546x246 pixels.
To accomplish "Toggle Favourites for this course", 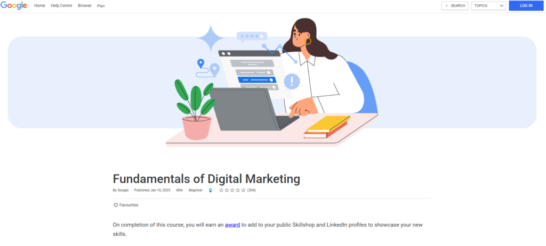I will [x=126, y=206].
